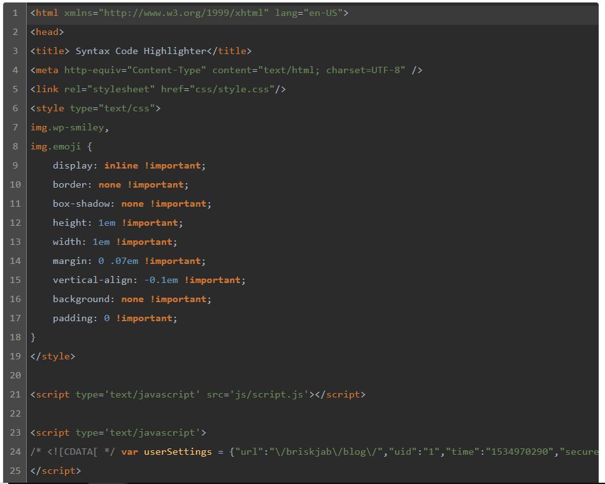Click the "1em" value on the height line

107,223
